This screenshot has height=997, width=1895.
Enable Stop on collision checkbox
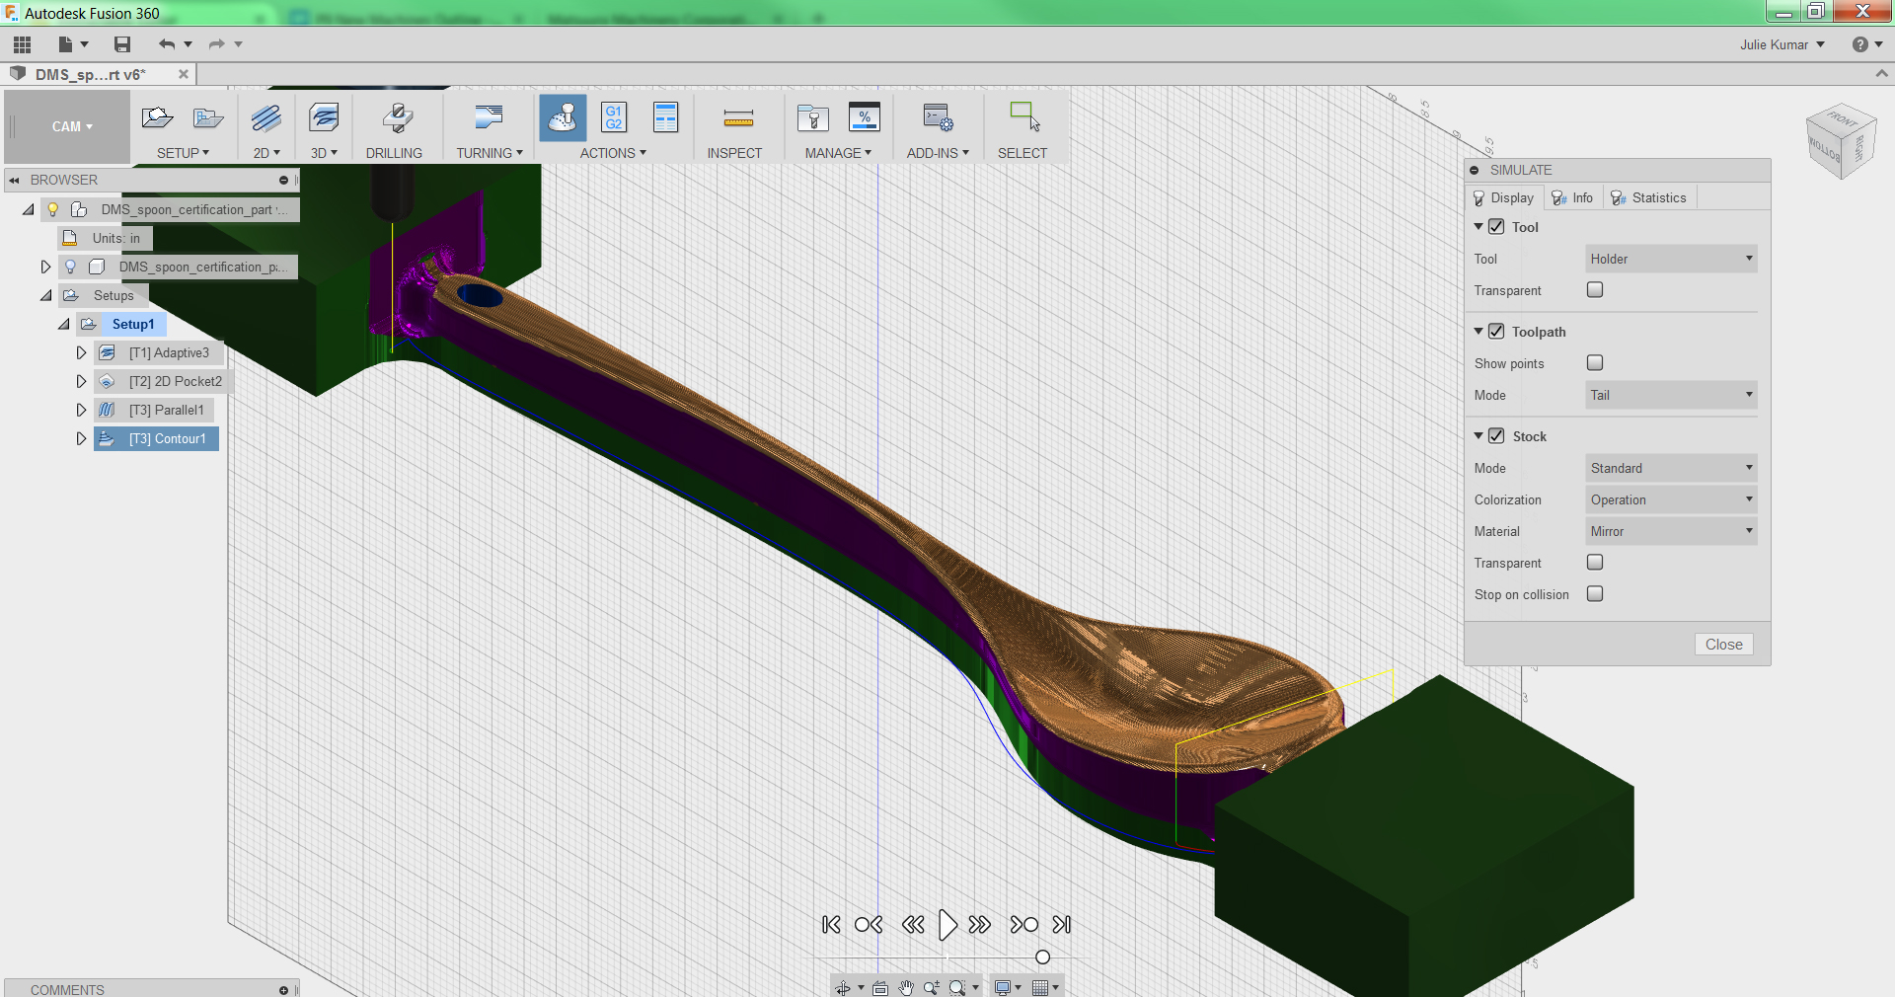coord(1595,593)
